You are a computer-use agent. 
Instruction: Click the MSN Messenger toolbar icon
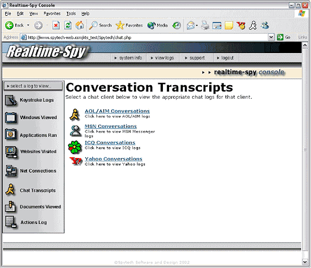click(x=265, y=25)
